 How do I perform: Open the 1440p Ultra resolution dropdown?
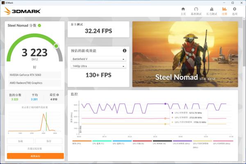click(98, 66)
